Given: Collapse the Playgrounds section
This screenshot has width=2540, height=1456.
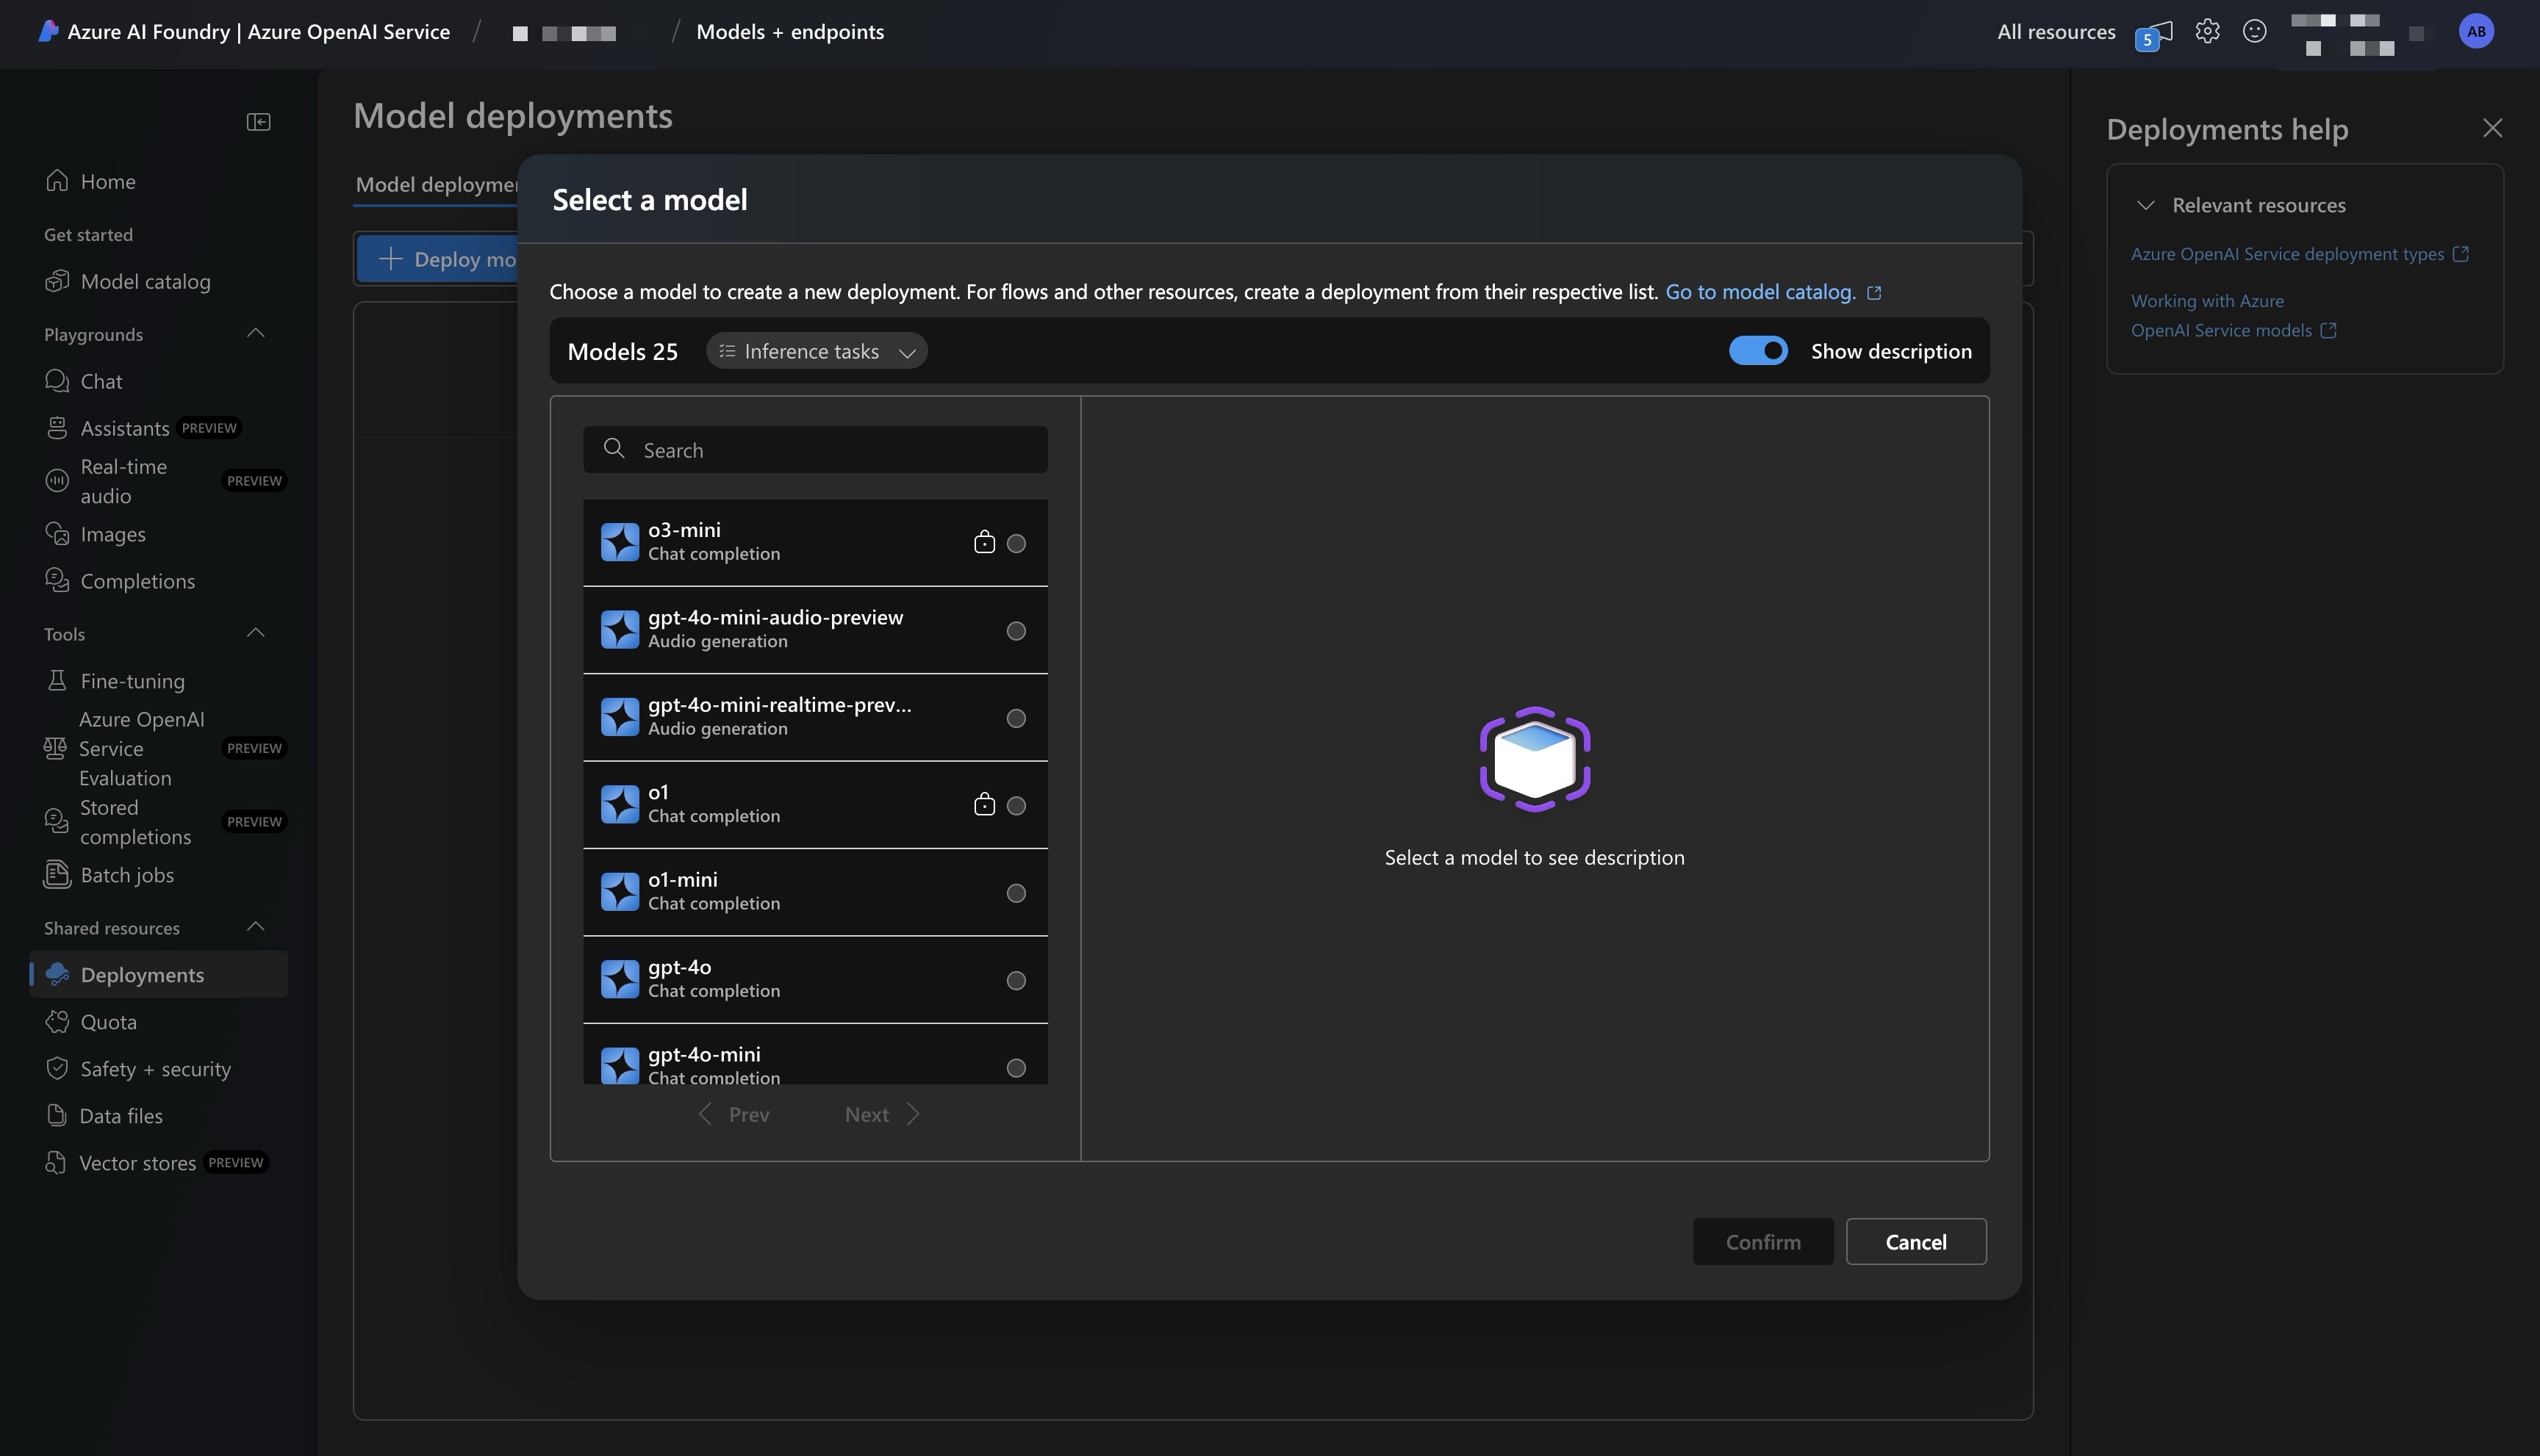Looking at the screenshot, I should pyautogui.click(x=256, y=334).
